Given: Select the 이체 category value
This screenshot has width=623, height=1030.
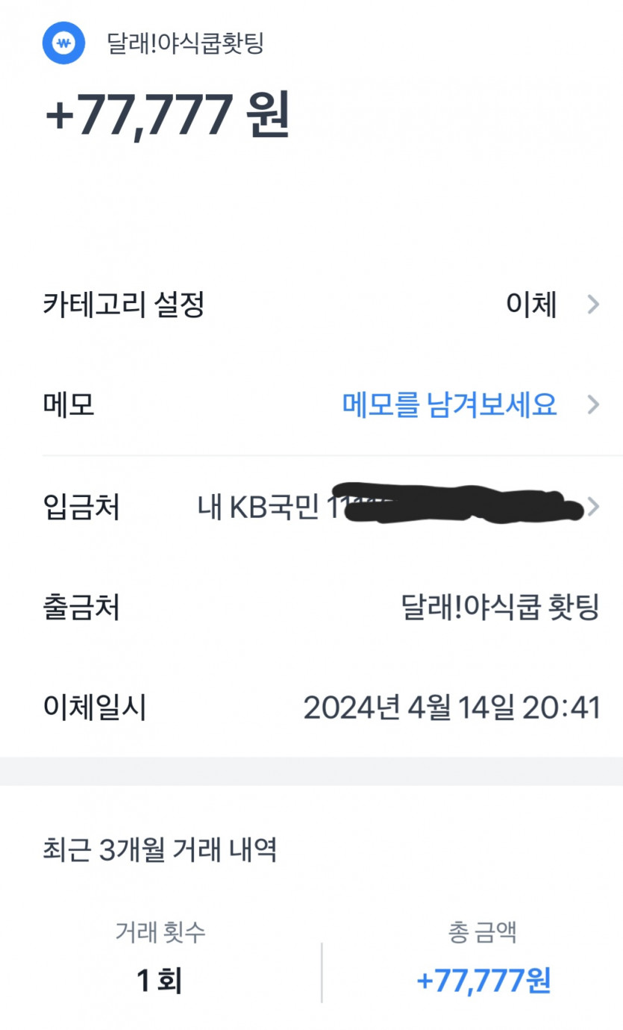Looking at the screenshot, I should 532,305.
